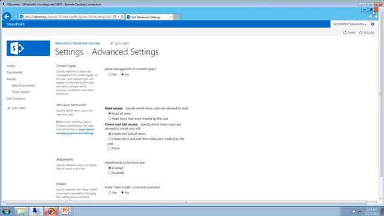384x216 pixels.
Task: Click pencil icon beside top EDIT LINKS
Action: pyautogui.click(x=112, y=43)
